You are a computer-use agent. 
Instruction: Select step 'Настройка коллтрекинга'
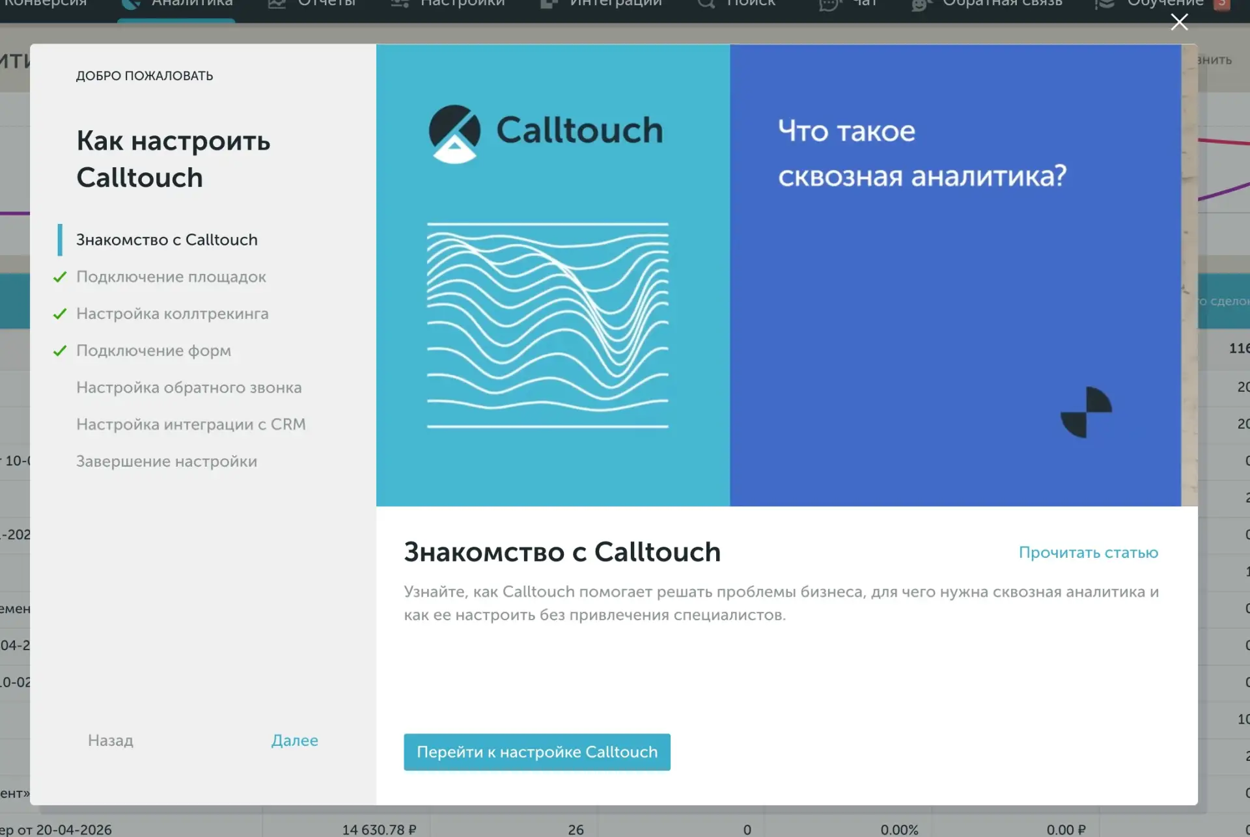tap(173, 314)
